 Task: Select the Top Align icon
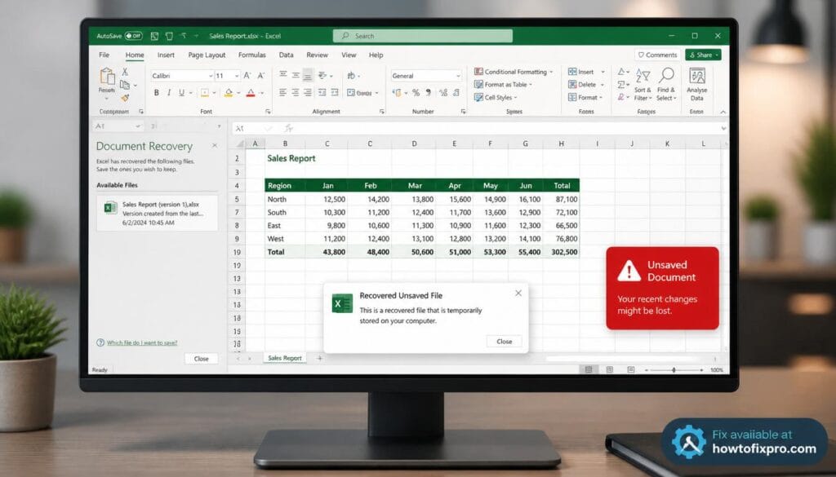(x=283, y=74)
